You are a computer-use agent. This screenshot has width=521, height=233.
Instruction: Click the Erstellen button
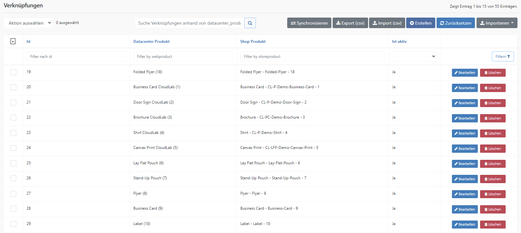[x=421, y=23]
